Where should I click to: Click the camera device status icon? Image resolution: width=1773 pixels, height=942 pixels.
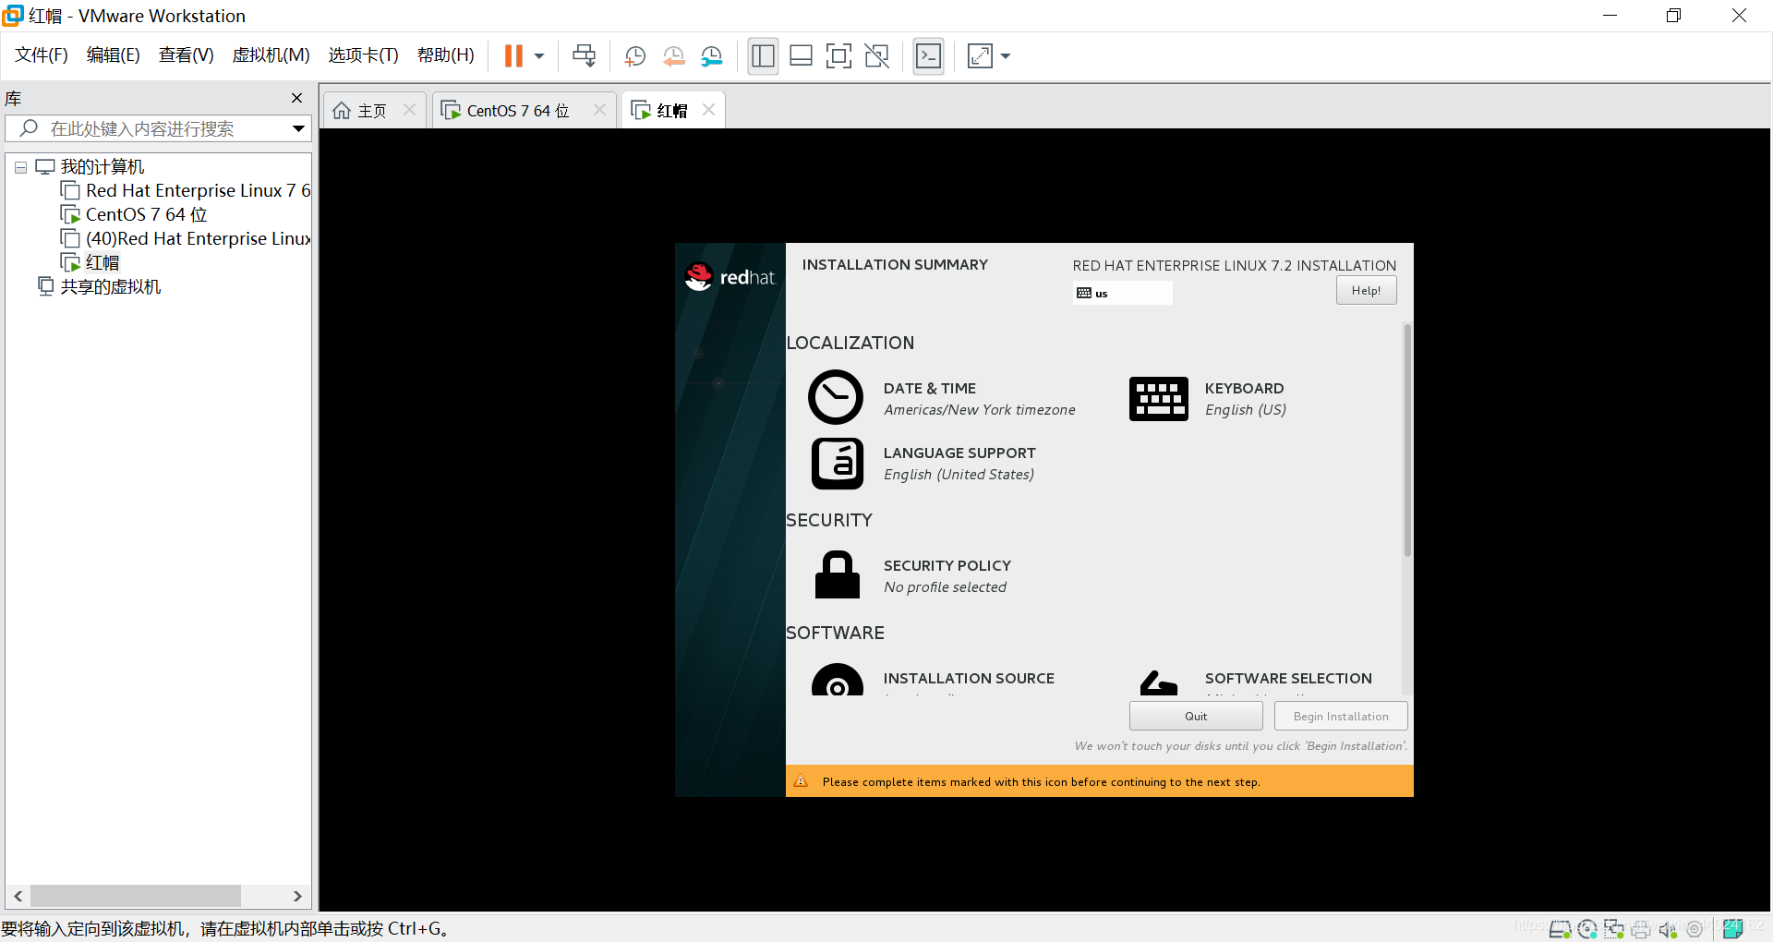click(x=1695, y=929)
